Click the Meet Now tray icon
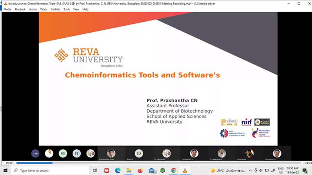The width and height of the screenshot is (312, 175). (x=256, y=171)
